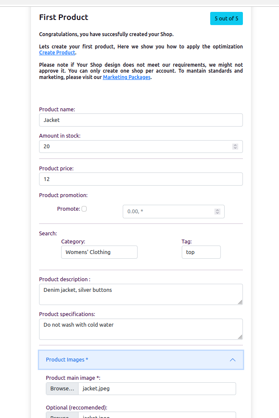This screenshot has width=279, height=418.
Task: Browse for the optional recommended image
Action: point(62,415)
